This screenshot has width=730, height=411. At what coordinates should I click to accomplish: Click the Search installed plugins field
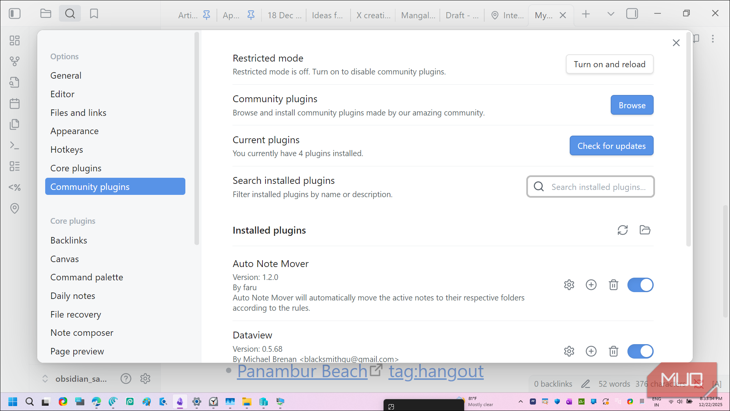[x=590, y=187]
